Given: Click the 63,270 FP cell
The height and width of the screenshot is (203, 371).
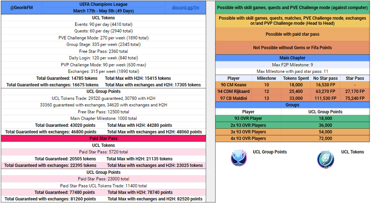Looking at the screenshot, I should (x=325, y=91).
